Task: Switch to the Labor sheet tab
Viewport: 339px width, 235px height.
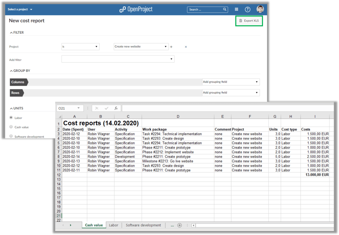Action: (114, 225)
